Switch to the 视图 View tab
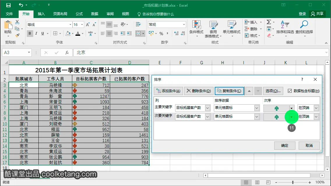The width and height of the screenshot is (331, 186). click(x=125, y=14)
